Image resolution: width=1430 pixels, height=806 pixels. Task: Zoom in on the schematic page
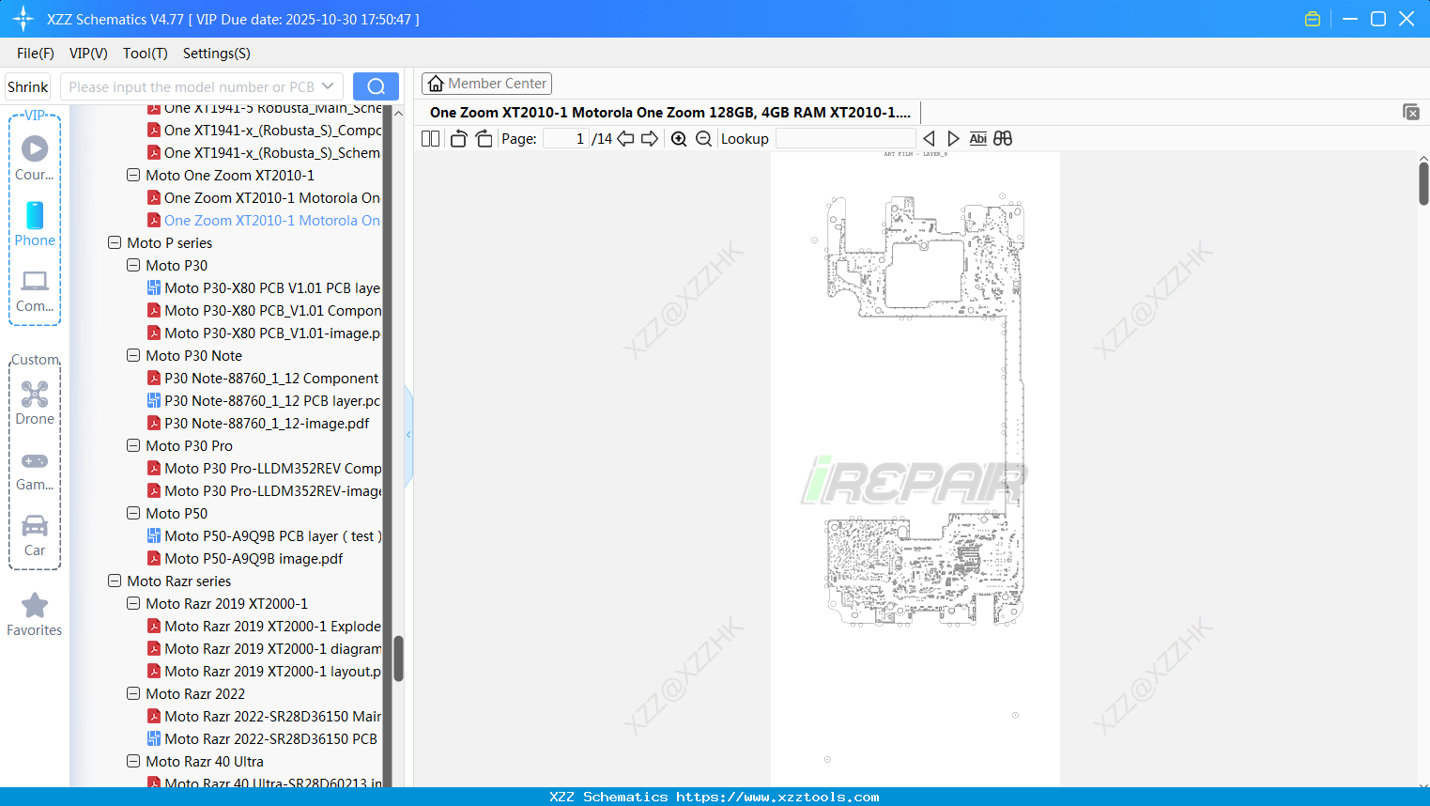[x=679, y=139]
